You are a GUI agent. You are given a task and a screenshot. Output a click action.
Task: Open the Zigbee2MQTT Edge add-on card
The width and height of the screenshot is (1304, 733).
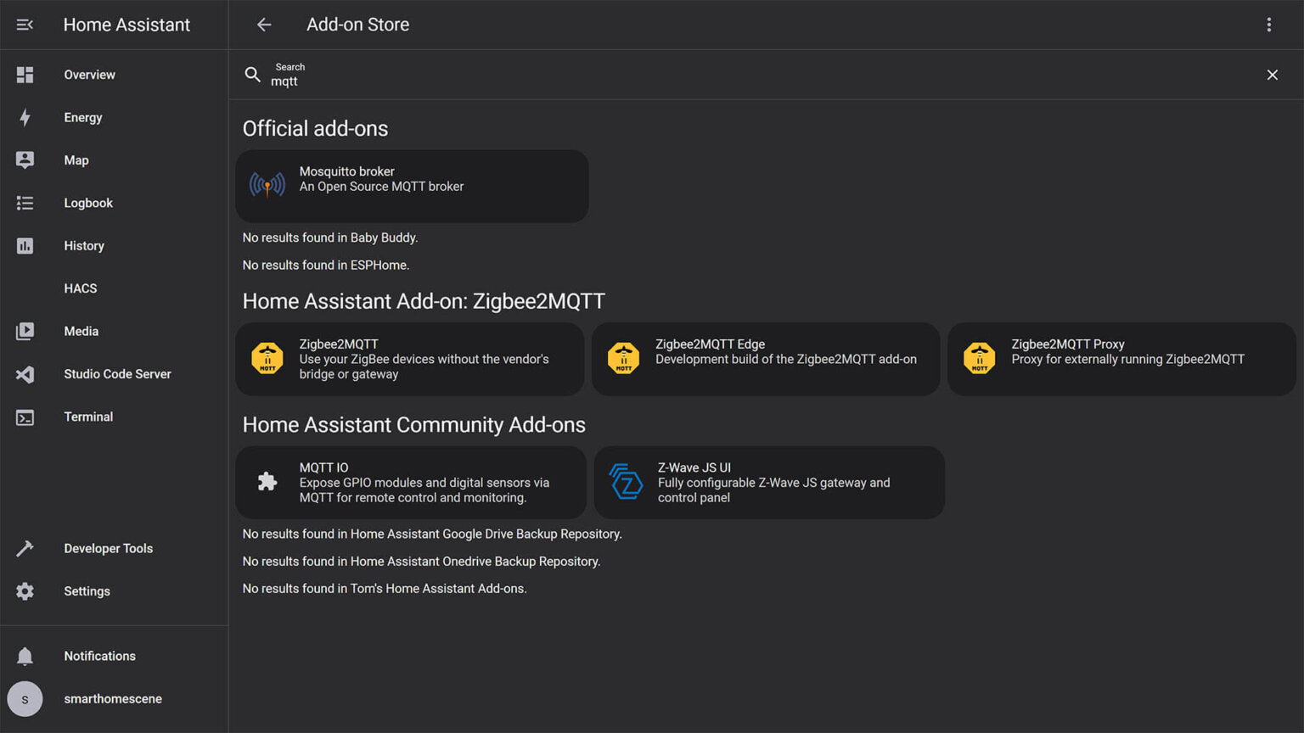(765, 358)
